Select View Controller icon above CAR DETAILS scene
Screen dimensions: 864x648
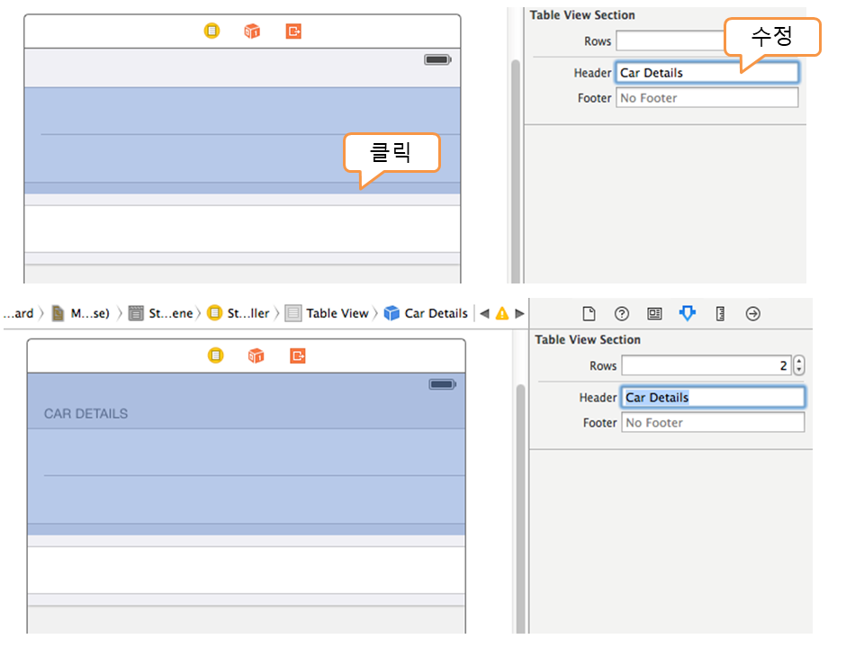tap(215, 355)
